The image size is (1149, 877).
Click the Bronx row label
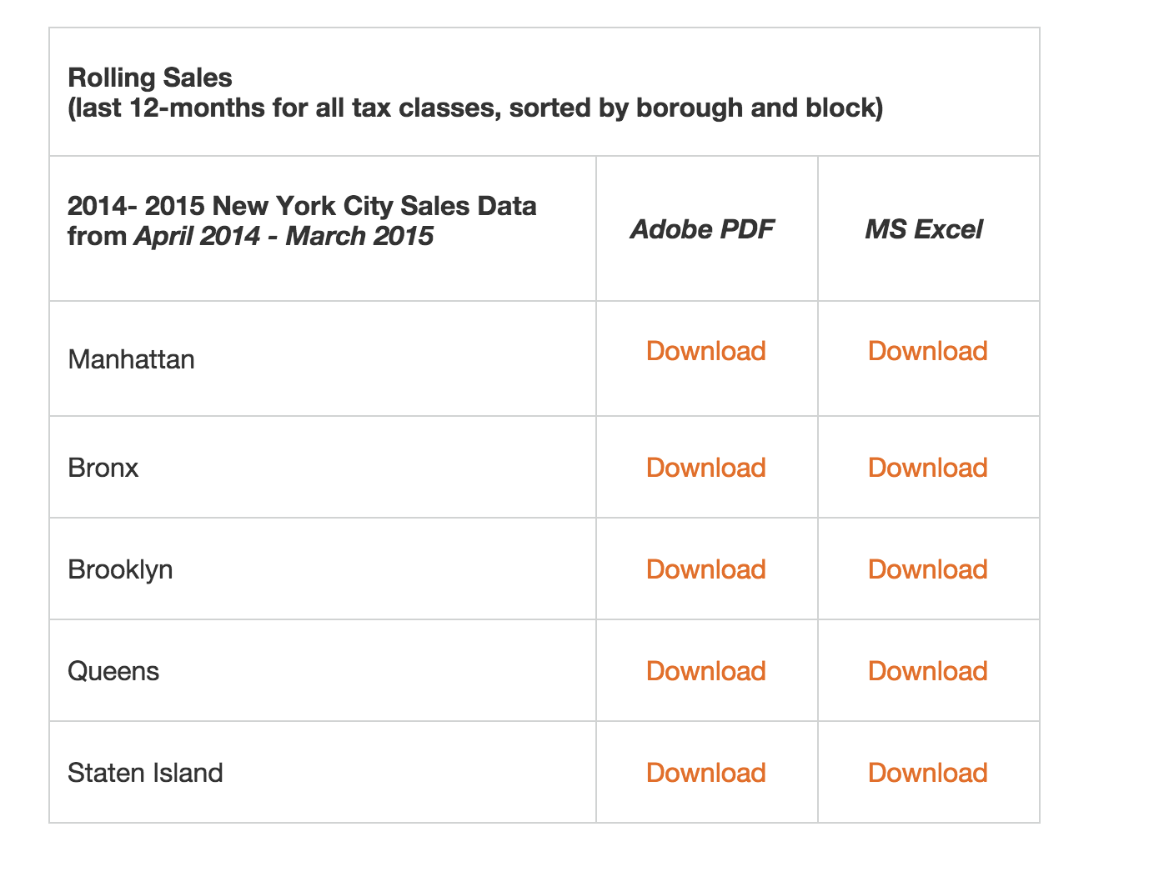pos(103,468)
